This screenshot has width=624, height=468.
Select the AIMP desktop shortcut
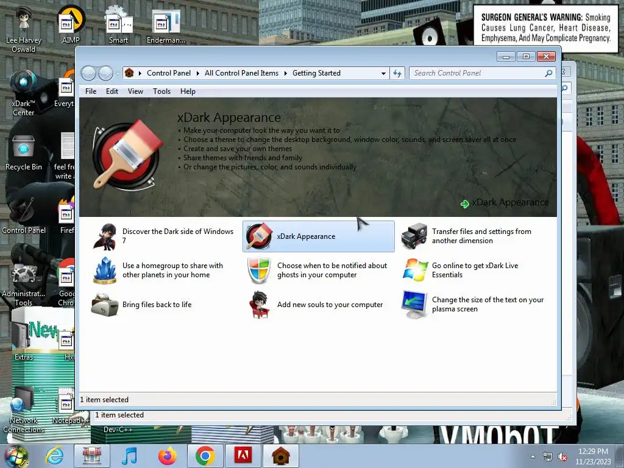71,24
